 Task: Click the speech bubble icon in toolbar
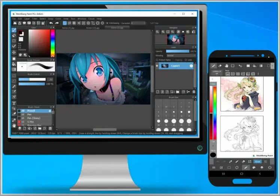pos(24,23)
